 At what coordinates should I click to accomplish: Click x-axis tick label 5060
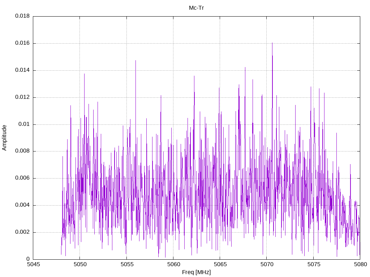[173, 264]
